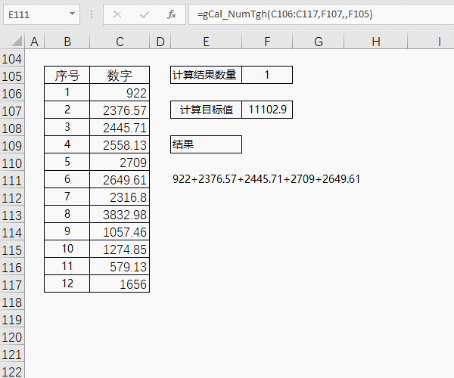The width and height of the screenshot is (454, 378).
Task: Select sequence number cell 12
Action: click(x=67, y=283)
